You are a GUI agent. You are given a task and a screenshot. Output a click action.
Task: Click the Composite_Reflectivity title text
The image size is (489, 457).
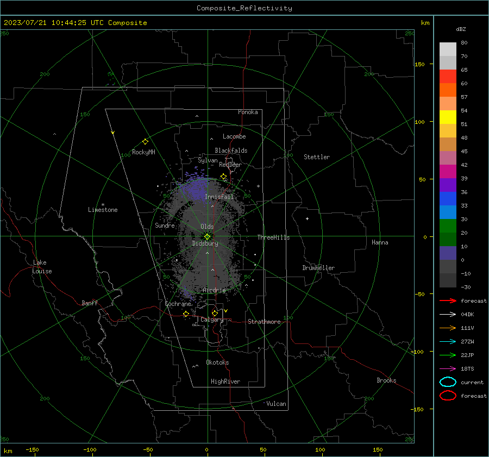click(244, 8)
